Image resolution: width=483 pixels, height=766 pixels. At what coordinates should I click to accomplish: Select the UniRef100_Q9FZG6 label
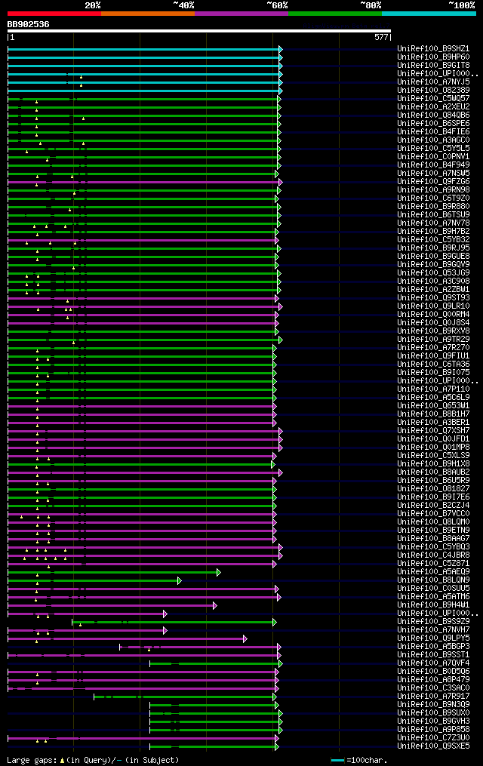(x=433, y=182)
